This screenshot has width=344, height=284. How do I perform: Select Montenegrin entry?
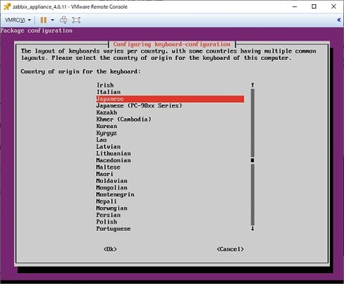click(115, 195)
